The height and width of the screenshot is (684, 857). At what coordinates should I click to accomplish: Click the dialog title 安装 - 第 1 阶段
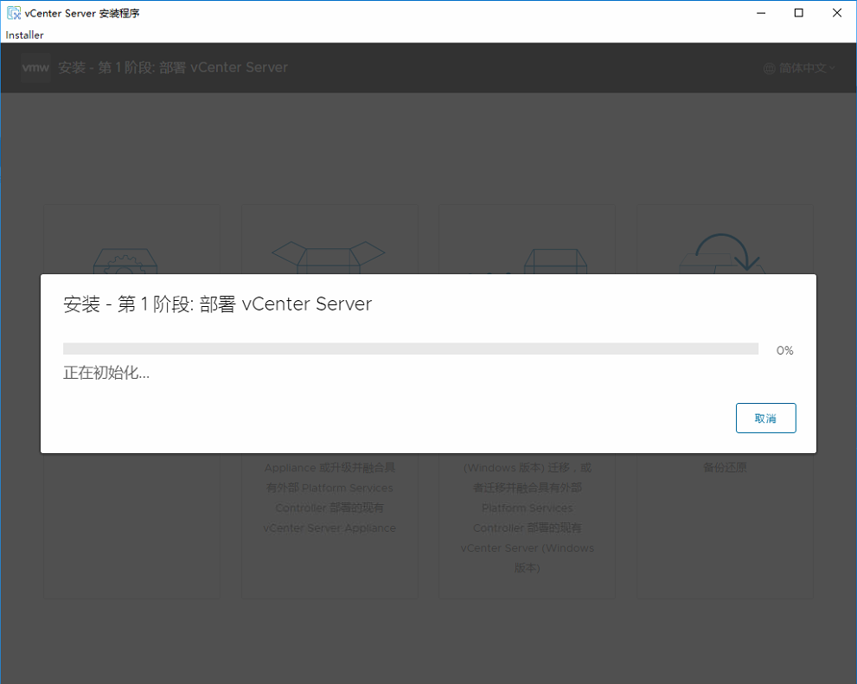(129, 304)
